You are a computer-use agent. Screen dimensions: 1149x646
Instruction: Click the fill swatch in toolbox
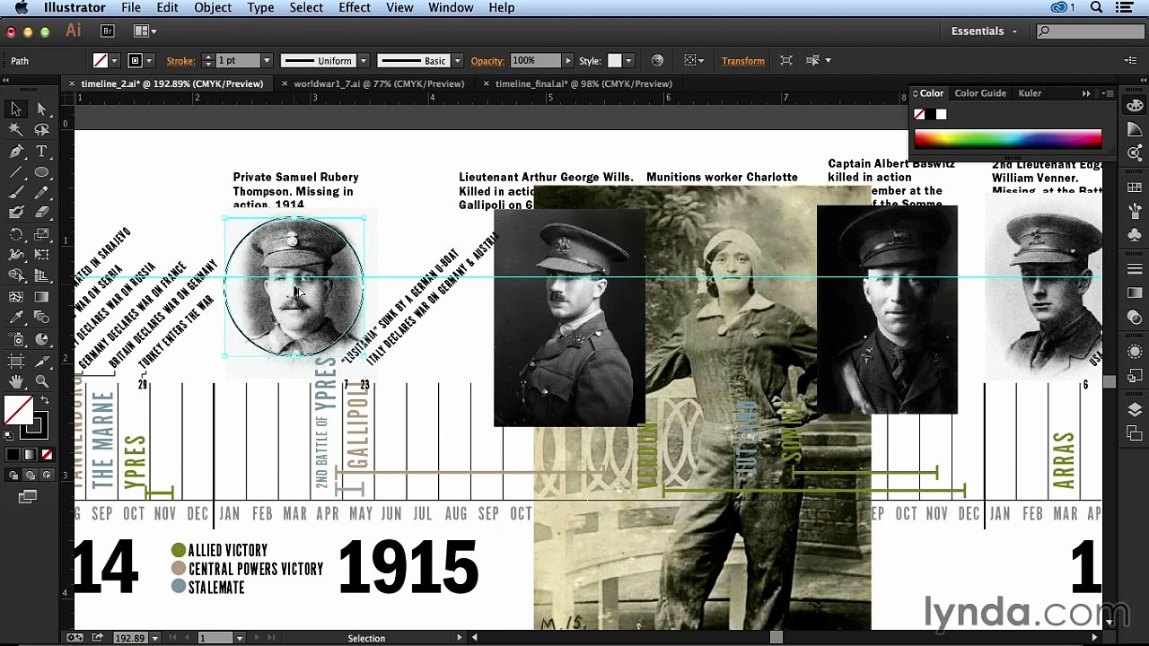click(18, 411)
